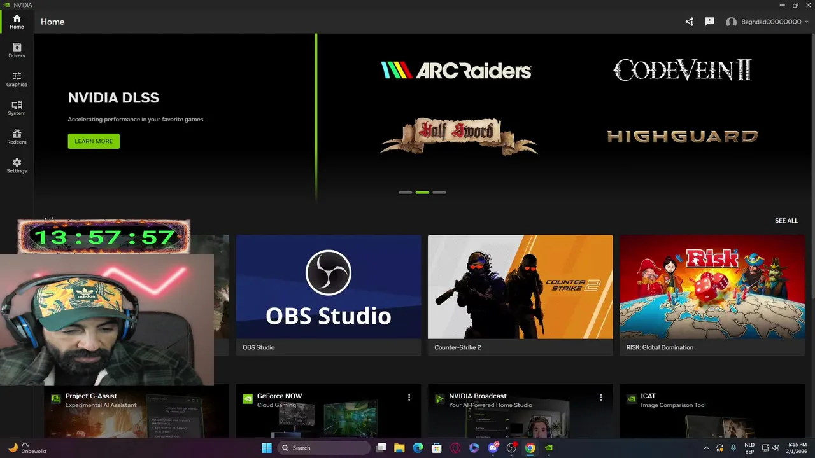815x458 pixels.
Task: Click the LEARN MORE button
Action: pyautogui.click(x=94, y=141)
